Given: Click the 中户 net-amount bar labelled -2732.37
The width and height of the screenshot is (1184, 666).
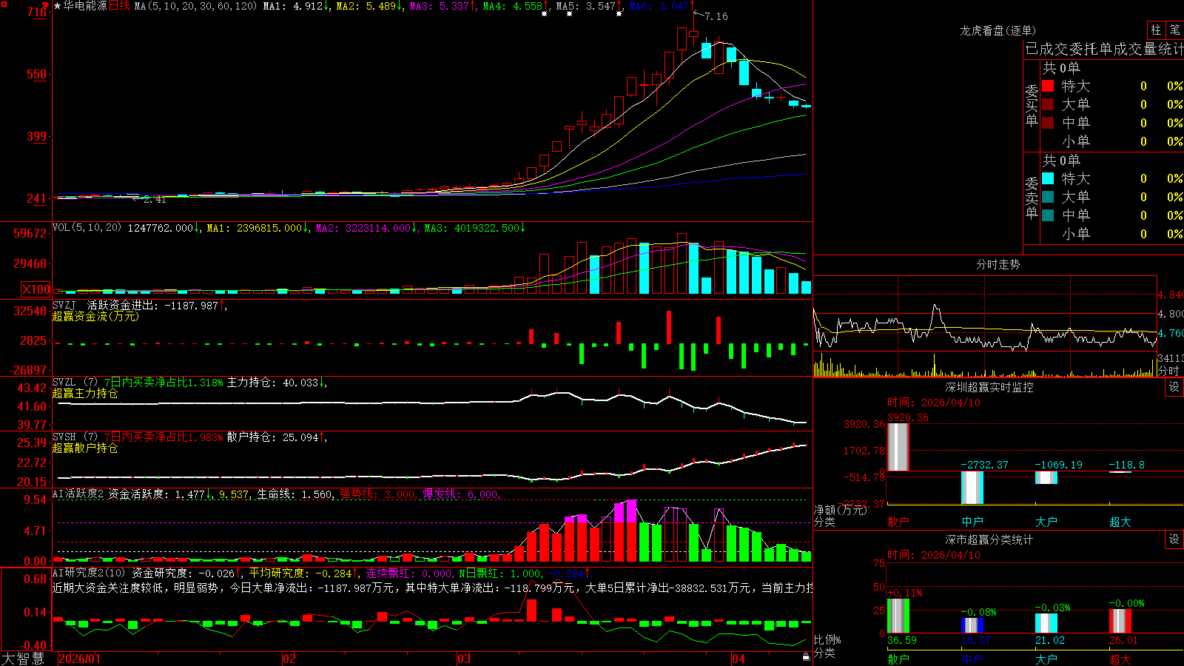Looking at the screenshot, I should (972, 488).
